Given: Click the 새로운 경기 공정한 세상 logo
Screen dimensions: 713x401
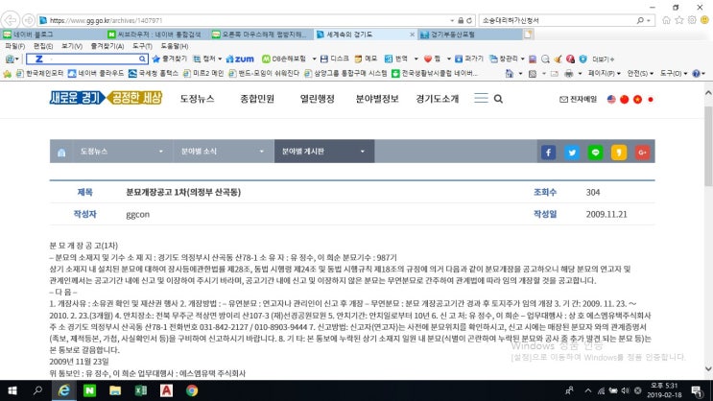Looking at the screenshot, I should pyautogui.click(x=106, y=98).
